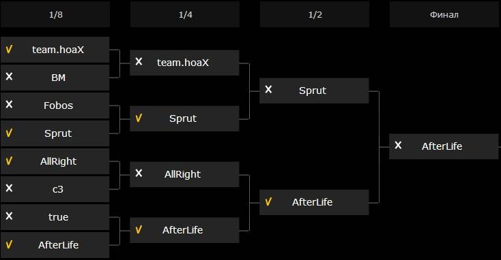Click AfterLife team name in the final box
Screen dimensions: 501x260
(x=442, y=146)
